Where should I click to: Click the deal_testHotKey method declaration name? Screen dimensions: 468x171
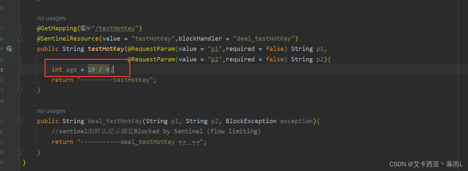tap(115, 121)
